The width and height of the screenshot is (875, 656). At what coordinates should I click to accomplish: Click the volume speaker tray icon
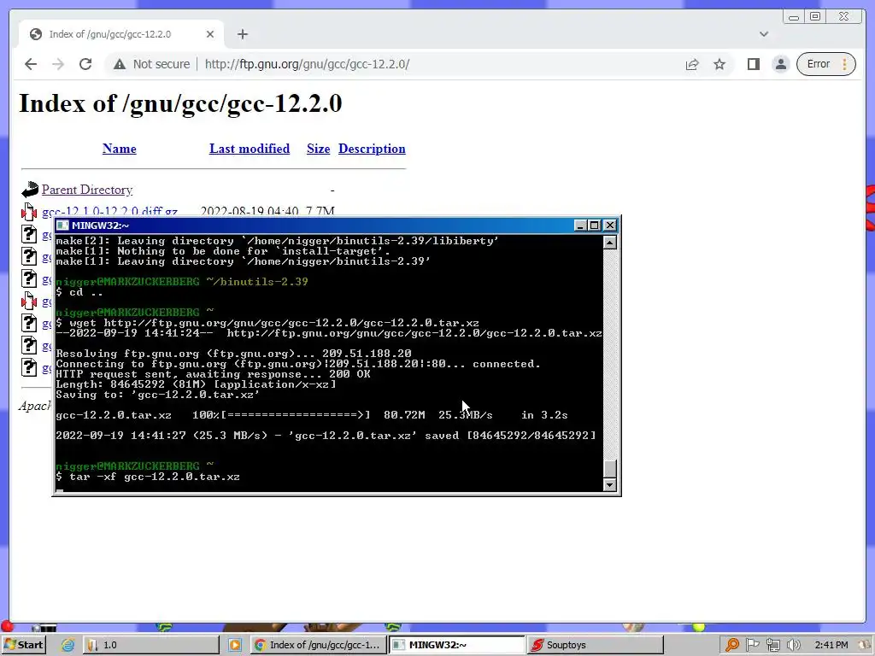(x=793, y=645)
